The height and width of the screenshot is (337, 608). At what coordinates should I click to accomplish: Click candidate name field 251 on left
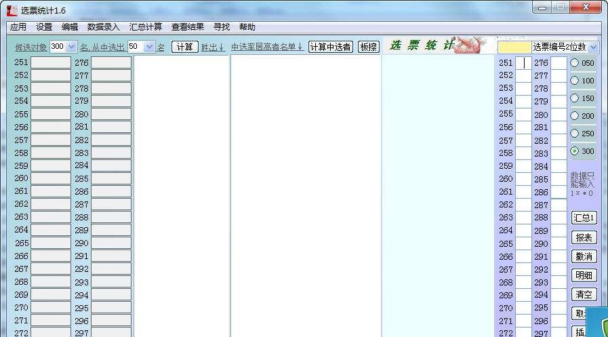tap(51, 62)
